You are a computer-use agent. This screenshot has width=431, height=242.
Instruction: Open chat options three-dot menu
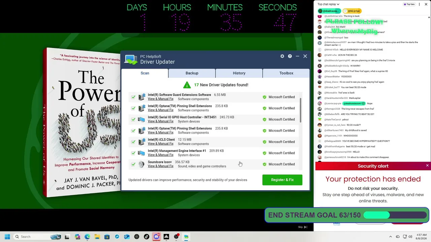pyautogui.click(x=419, y=4)
